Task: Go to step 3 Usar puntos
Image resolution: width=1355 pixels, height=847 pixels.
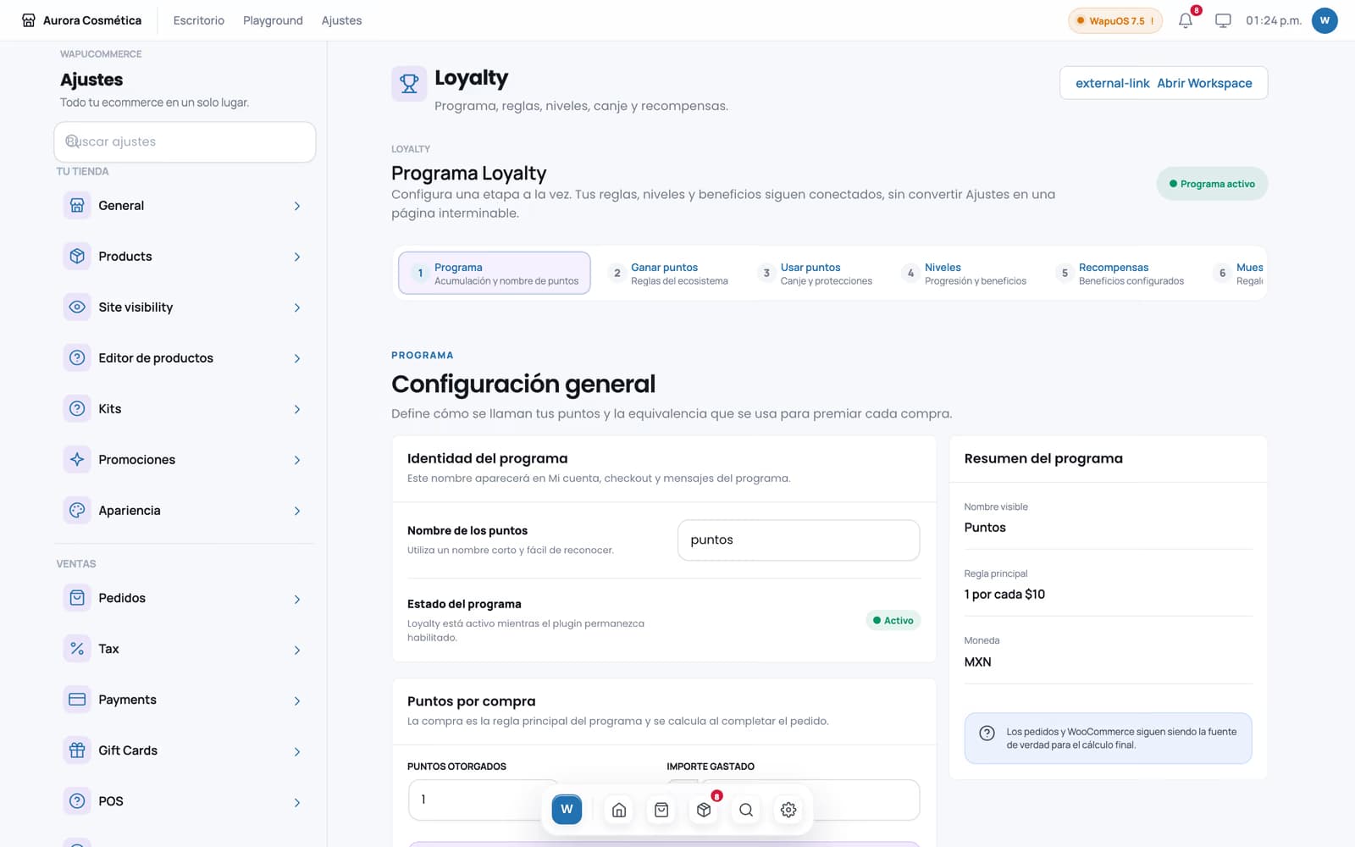Action: point(816,273)
